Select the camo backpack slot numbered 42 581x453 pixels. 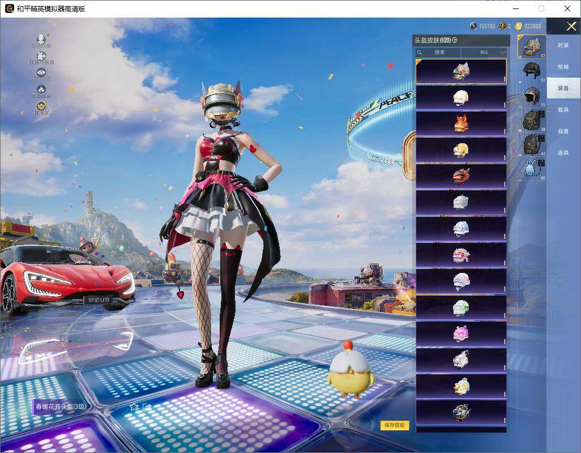tap(532, 144)
